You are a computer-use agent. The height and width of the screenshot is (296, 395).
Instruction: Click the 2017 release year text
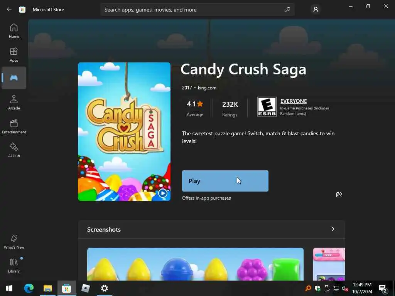[x=187, y=88]
